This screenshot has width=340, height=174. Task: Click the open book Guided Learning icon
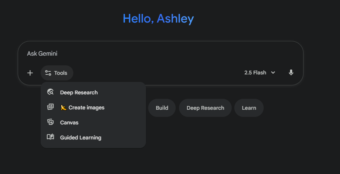coord(50,137)
